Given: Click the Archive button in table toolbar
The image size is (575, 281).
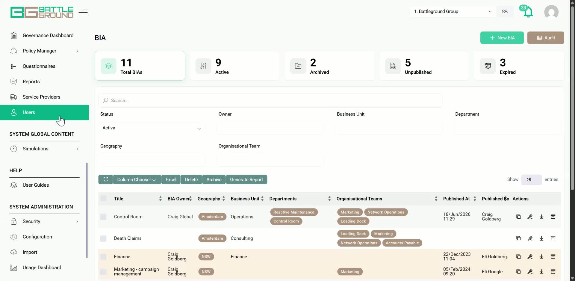Looking at the screenshot, I should [214, 179].
